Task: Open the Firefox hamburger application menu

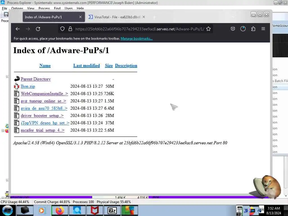Action: (x=263, y=29)
